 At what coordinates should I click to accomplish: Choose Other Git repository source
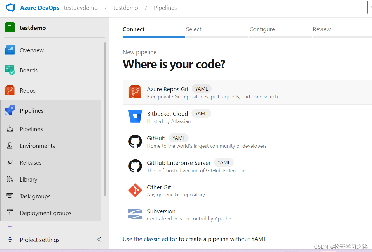(x=247, y=190)
